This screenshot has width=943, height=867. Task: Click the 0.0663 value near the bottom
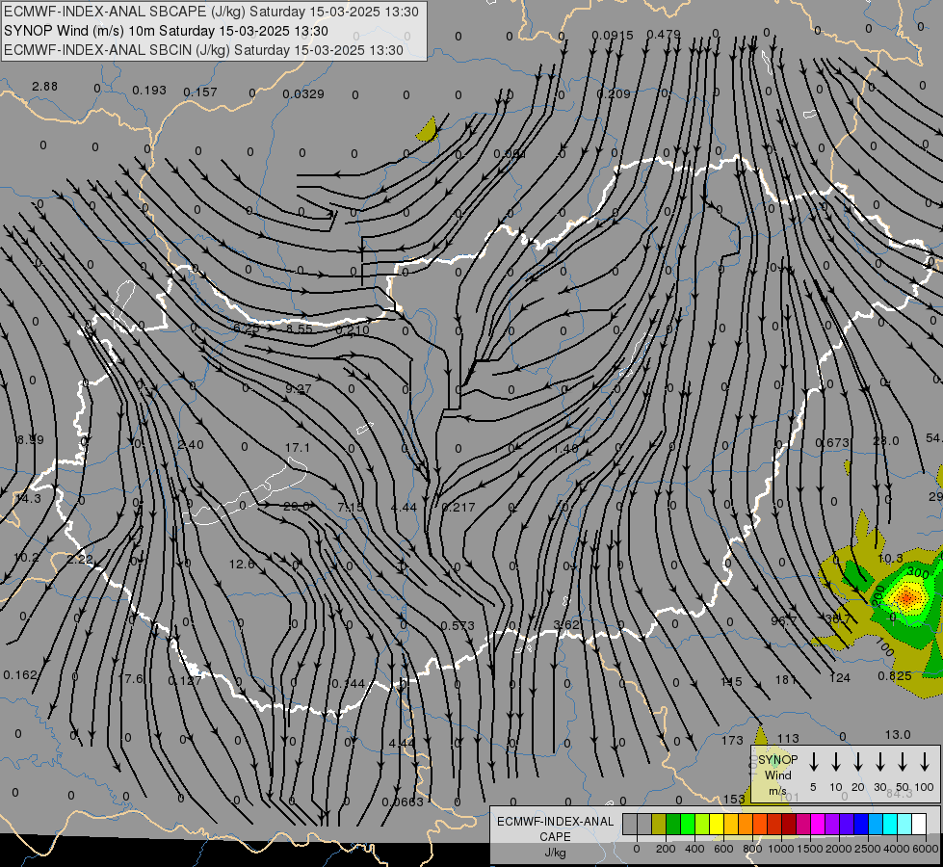tap(403, 801)
